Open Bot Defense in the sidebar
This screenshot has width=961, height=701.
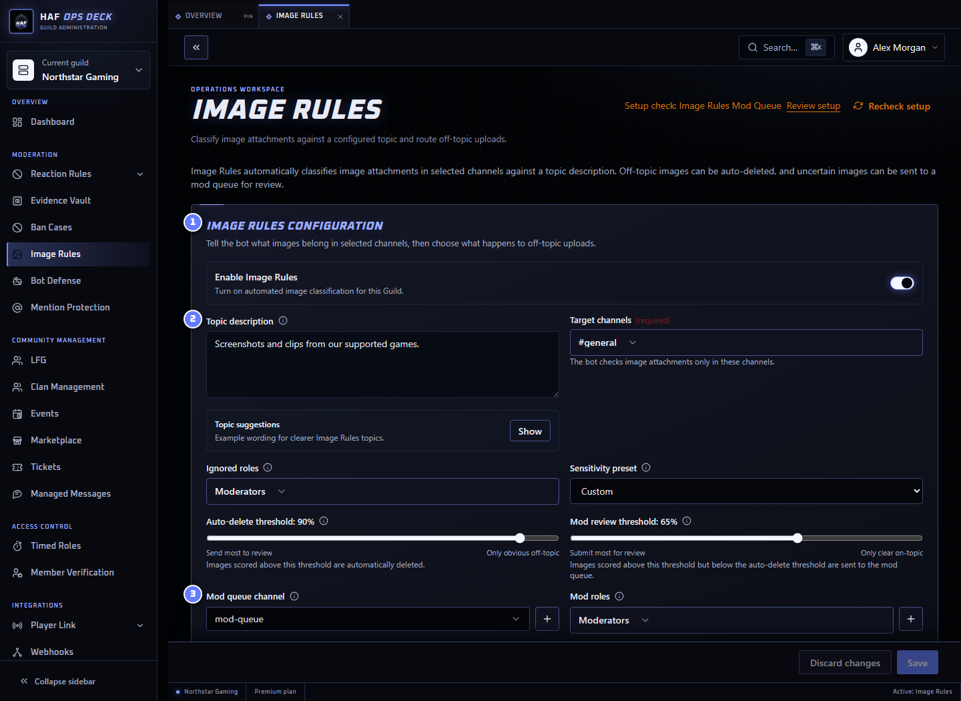coord(78,281)
